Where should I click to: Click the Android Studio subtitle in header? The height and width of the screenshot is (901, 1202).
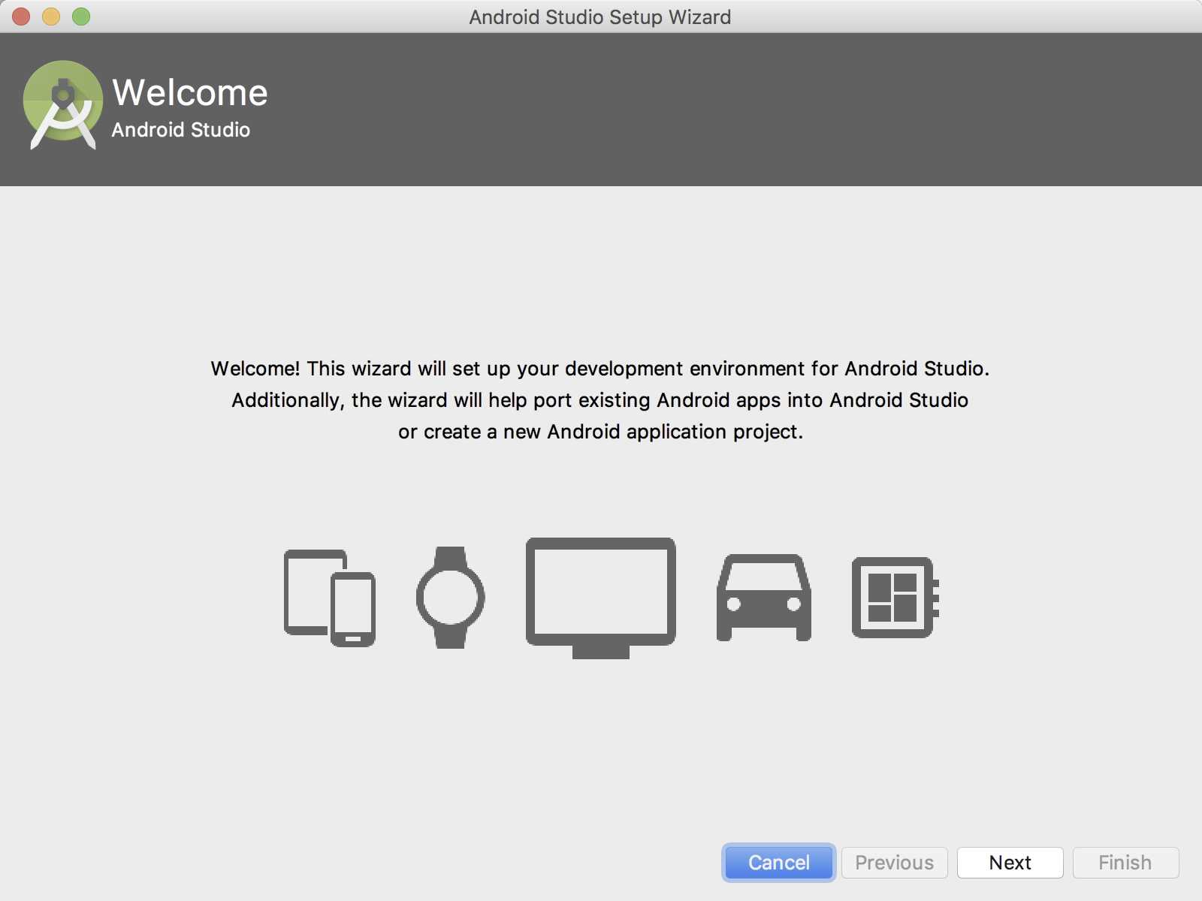[181, 130]
